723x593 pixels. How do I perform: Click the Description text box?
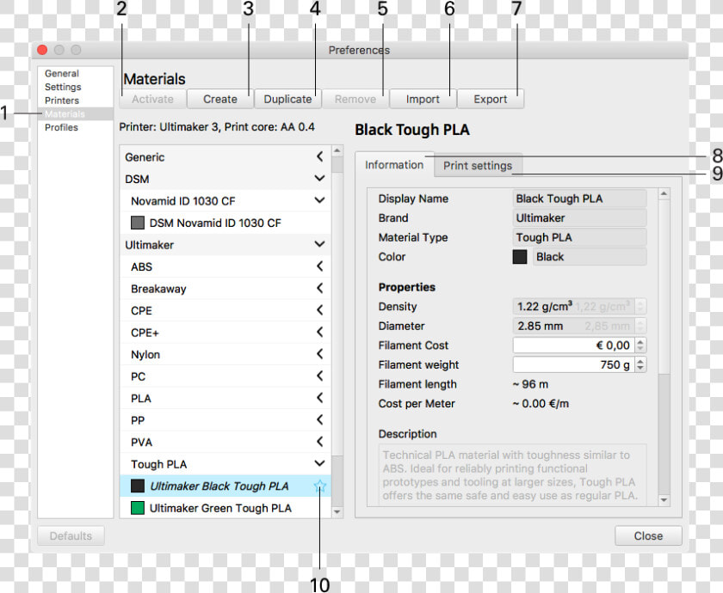click(x=512, y=474)
